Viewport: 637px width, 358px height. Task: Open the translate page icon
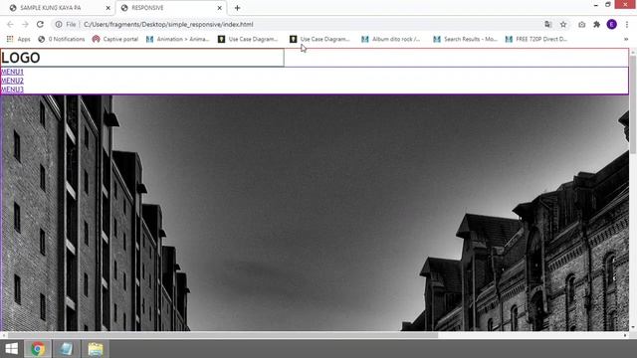coord(548,24)
